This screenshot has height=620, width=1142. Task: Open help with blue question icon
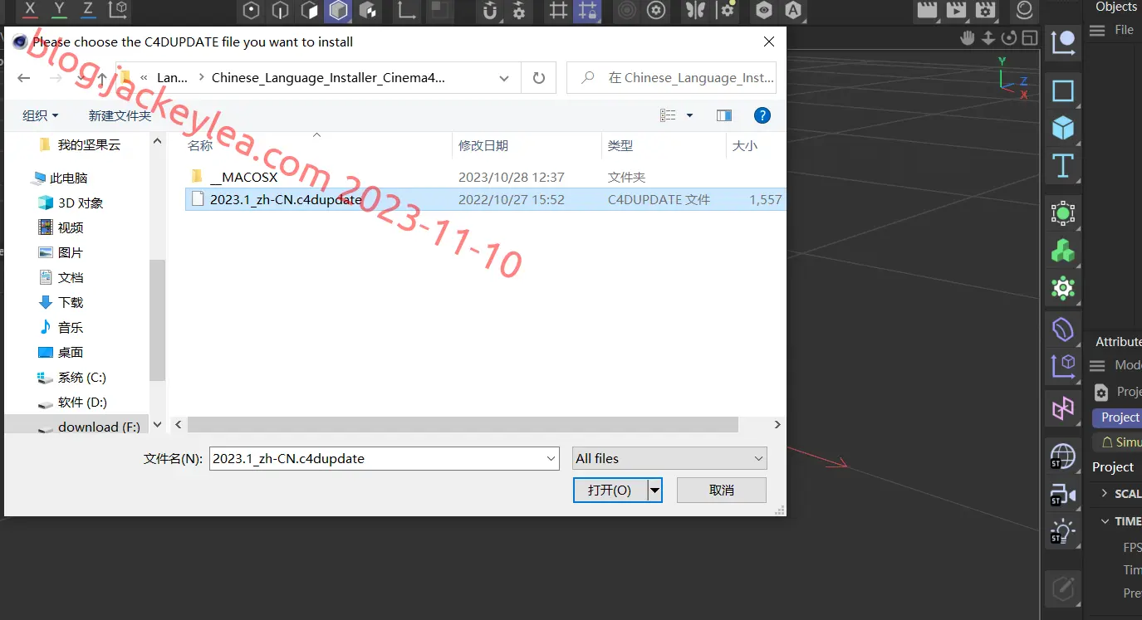coord(762,115)
